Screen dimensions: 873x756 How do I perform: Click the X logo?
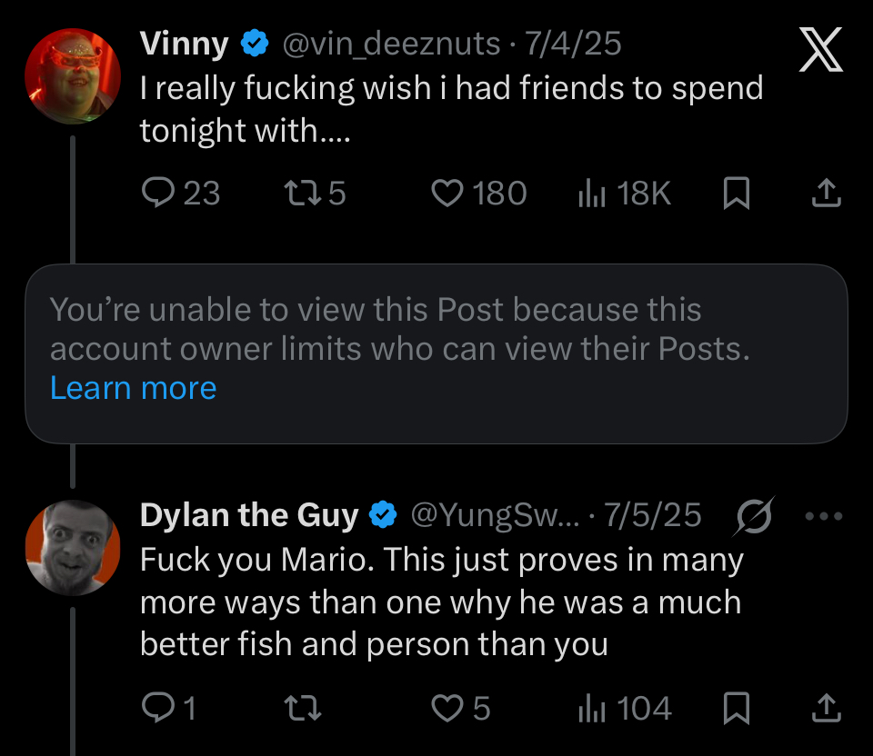point(820,49)
